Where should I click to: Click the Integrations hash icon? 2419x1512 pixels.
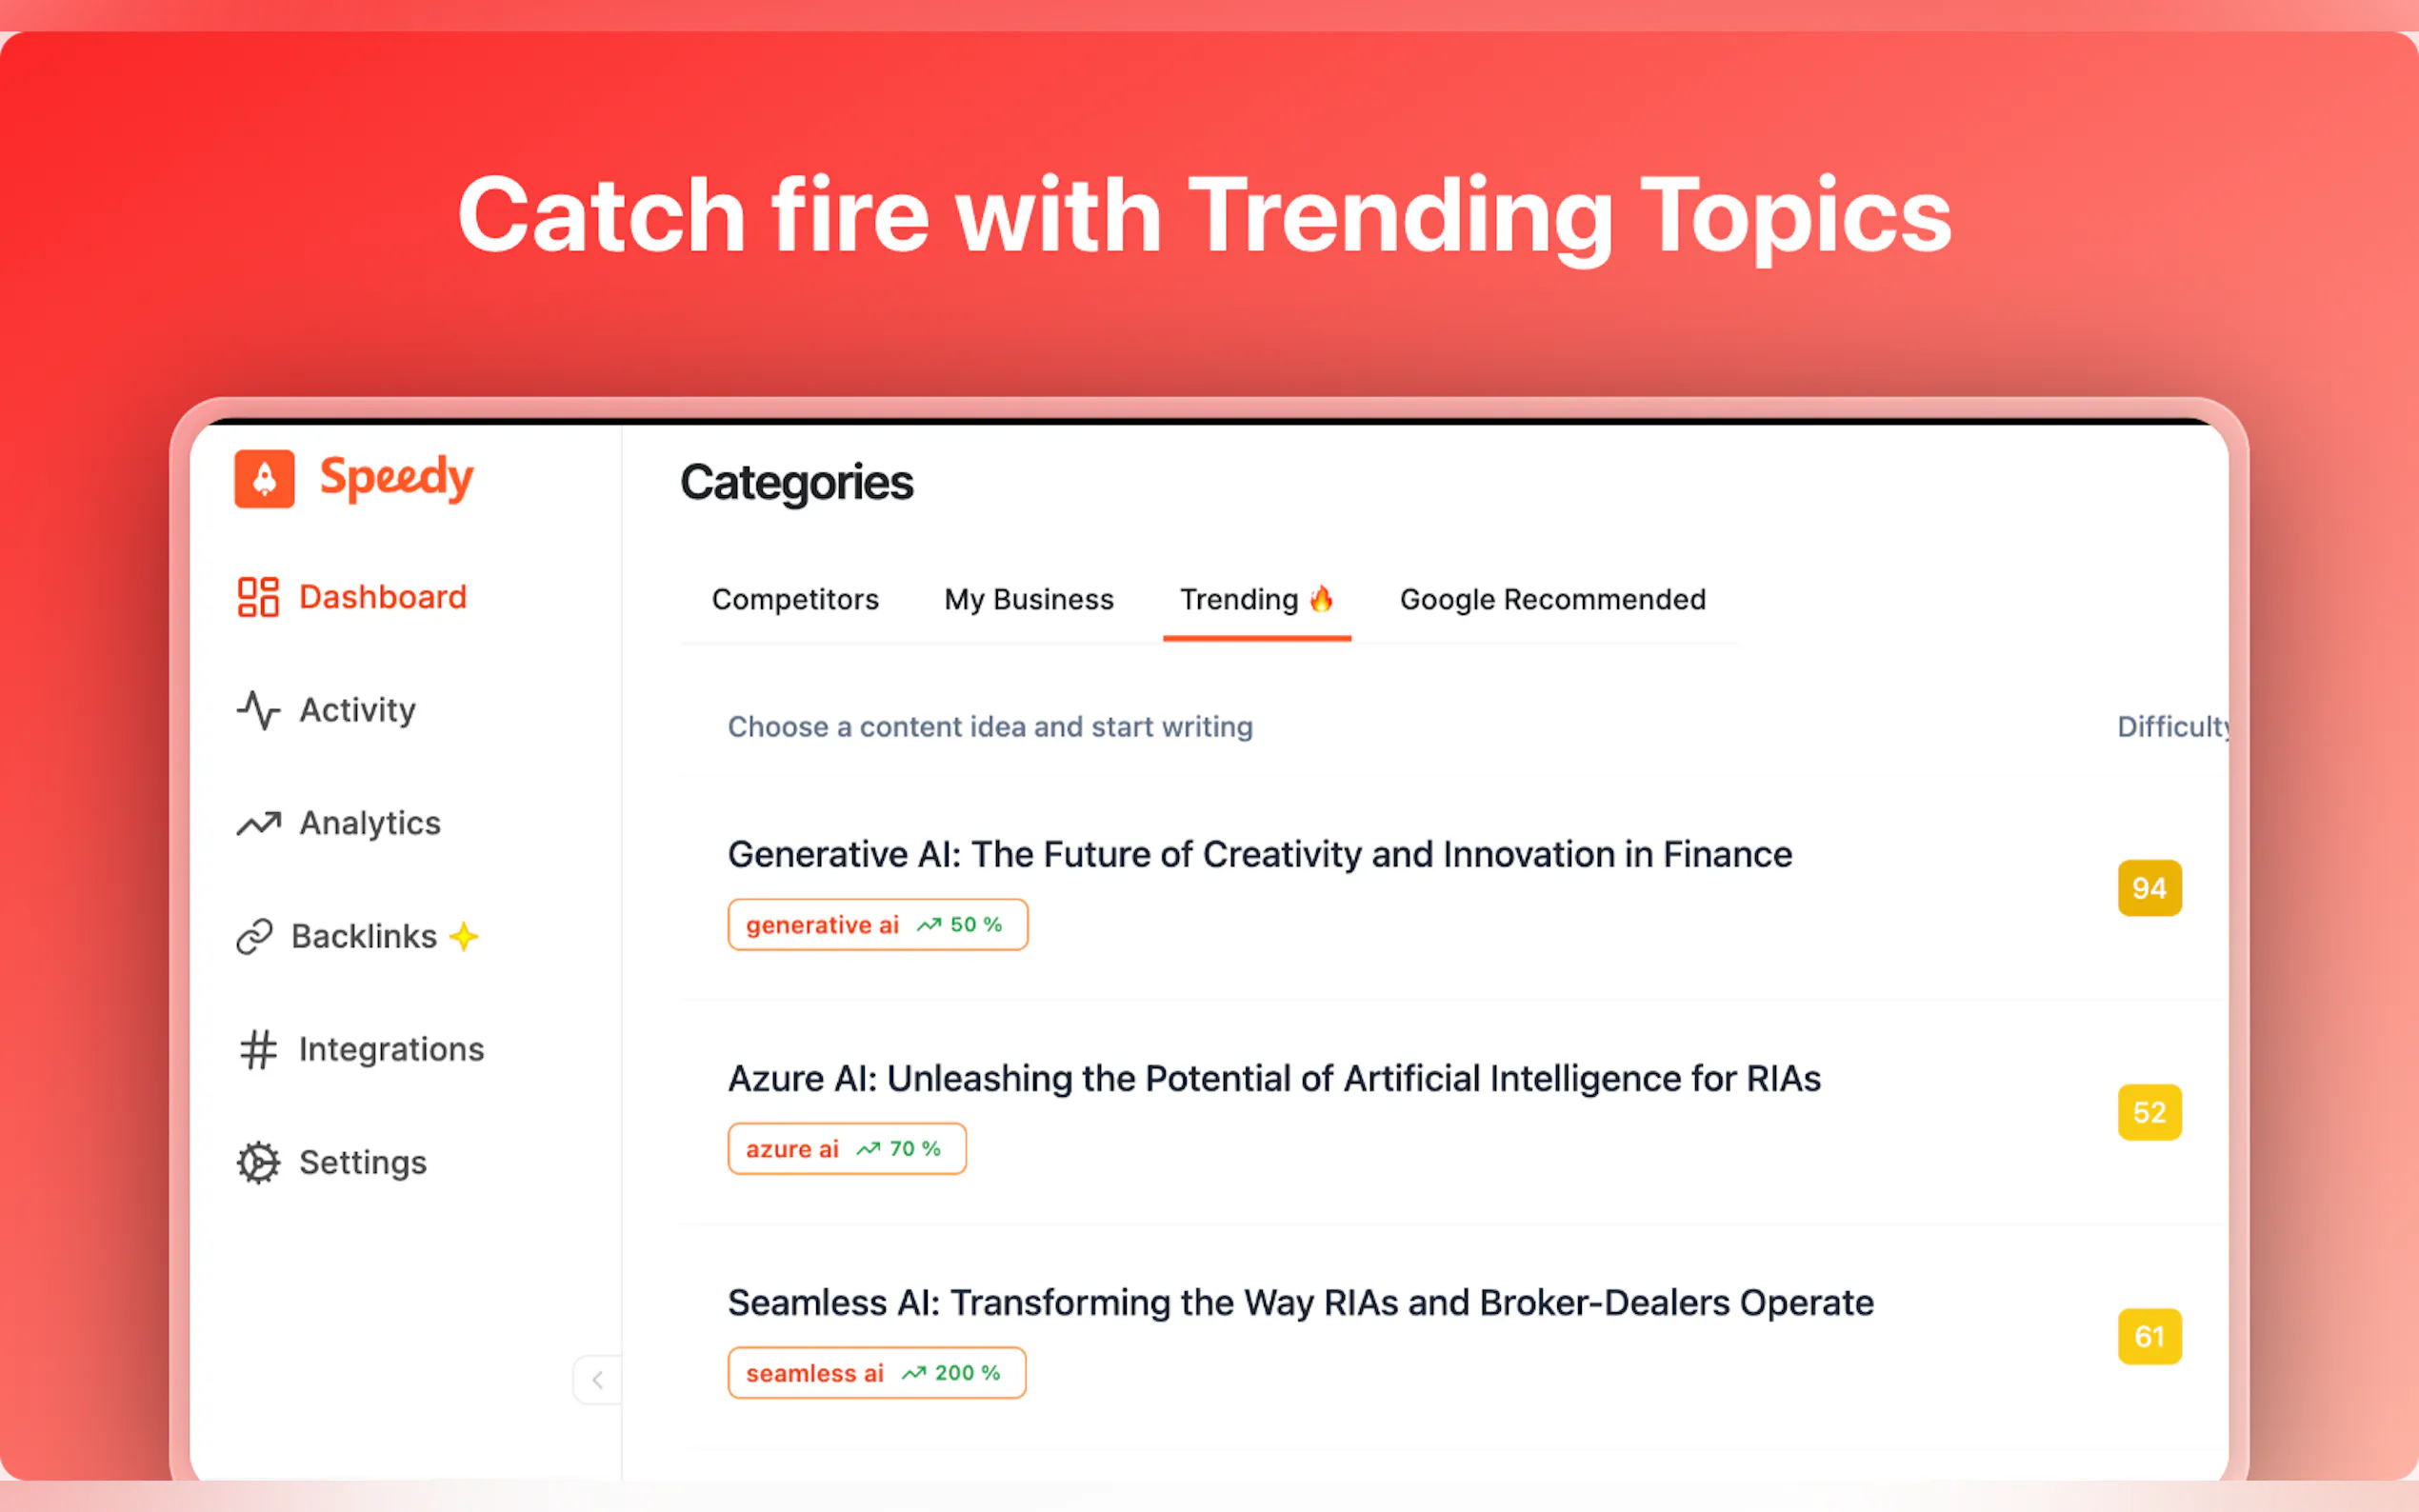tap(258, 1049)
